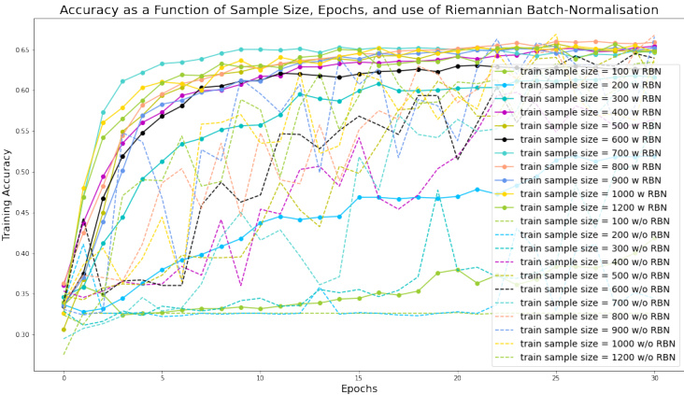Click the 'Epochs' x-axis label
Viewport: 684px width, 395px height.
[x=358, y=388]
